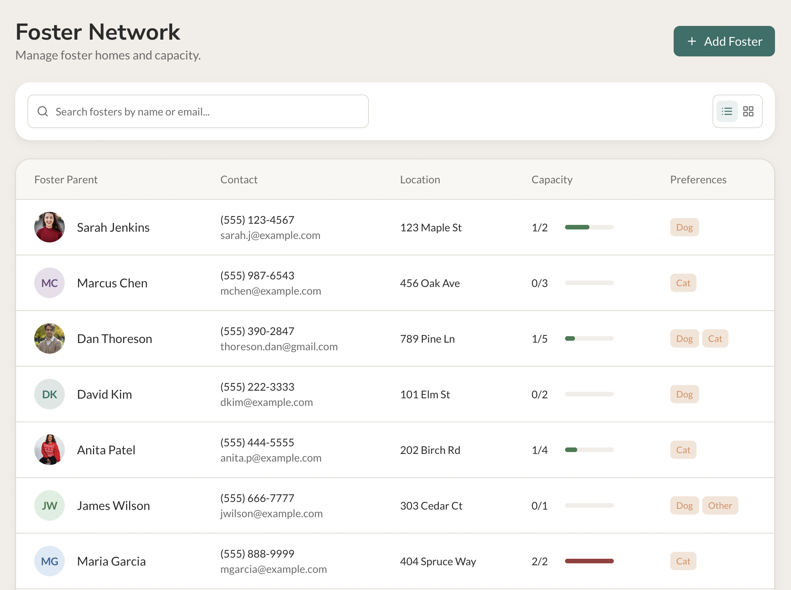Click the Dog tag for Dan Thoreson
The width and height of the screenshot is (791, 590).
684,338
